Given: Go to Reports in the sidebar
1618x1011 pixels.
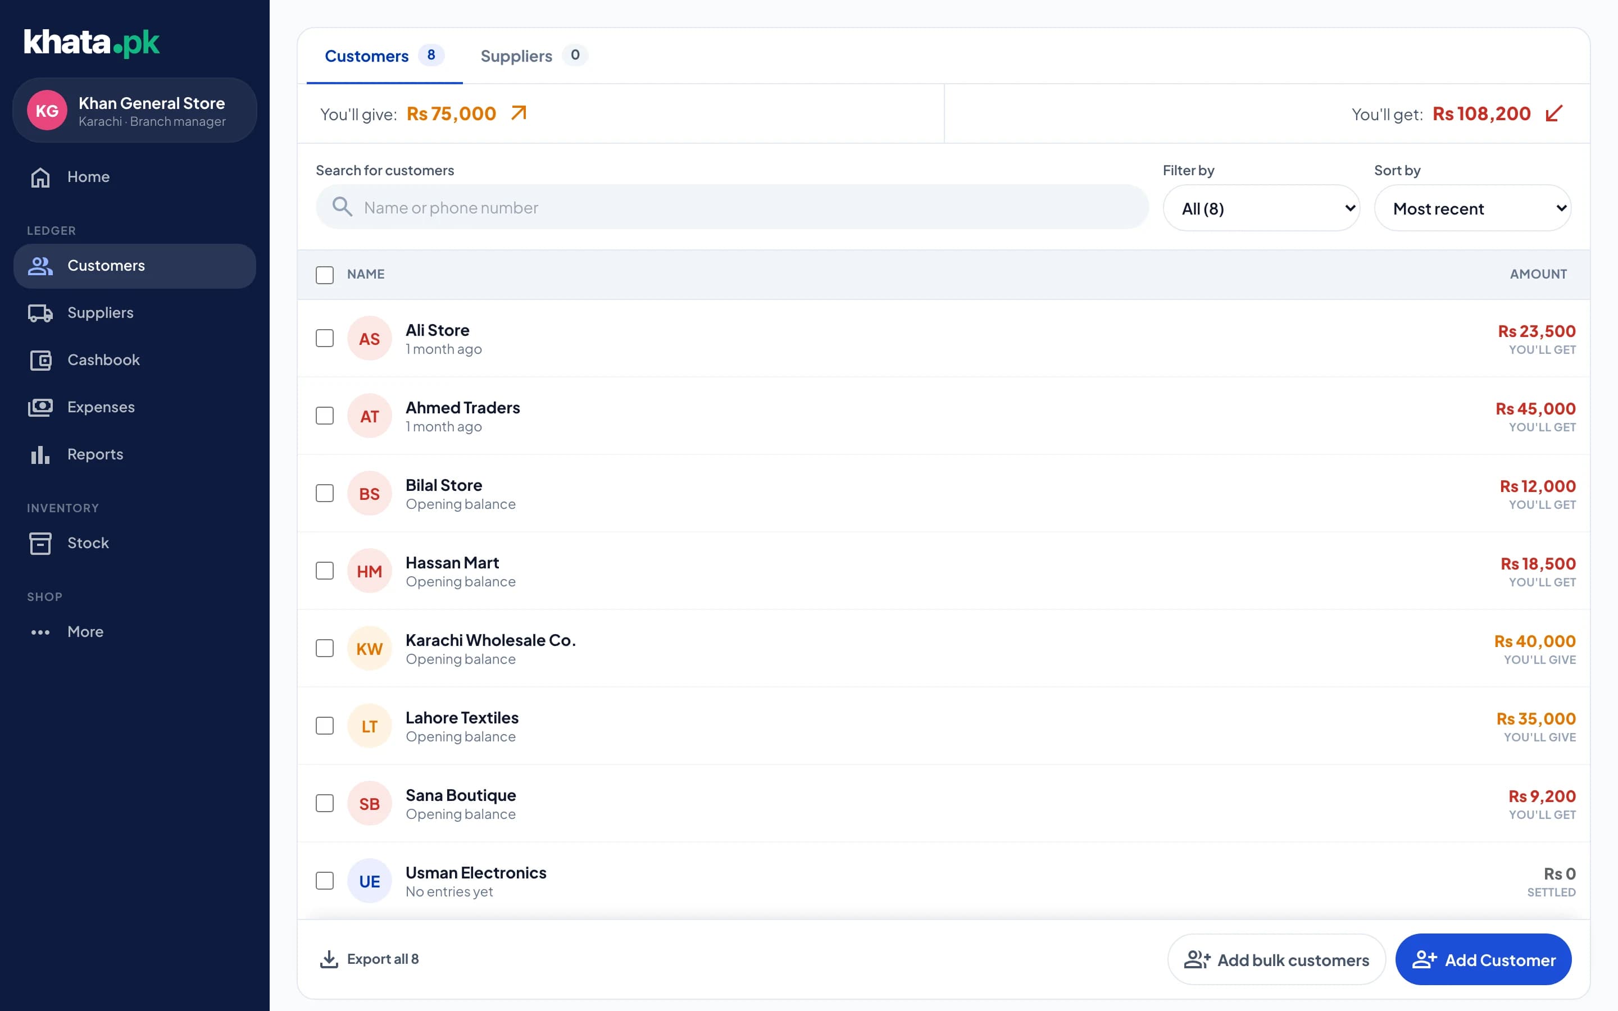Looking at the screenshot, I should point(134,455).
